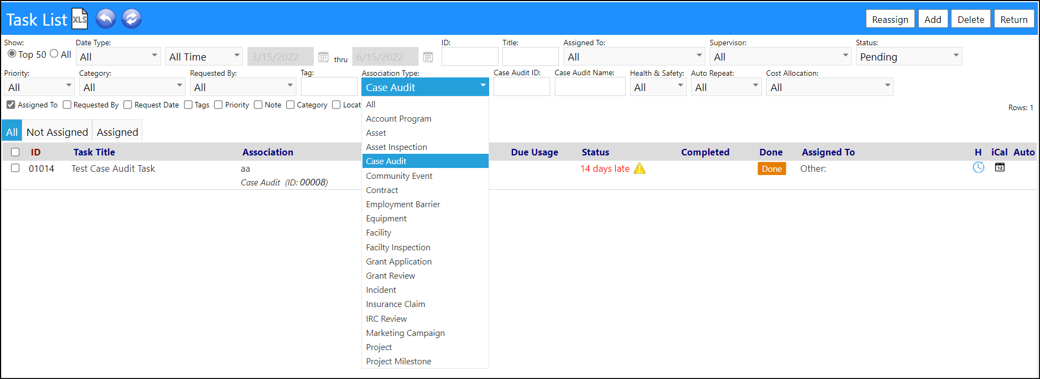Check the Priority column checkbox
The image size is (1040, 379).
coord(218,105)
